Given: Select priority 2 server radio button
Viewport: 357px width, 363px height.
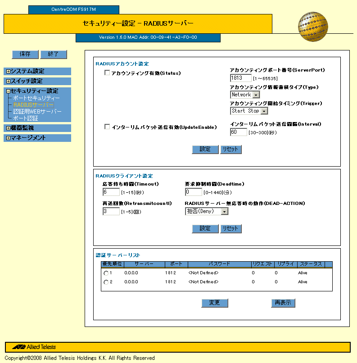Looking at the screenshot, I should click(106, 282).
